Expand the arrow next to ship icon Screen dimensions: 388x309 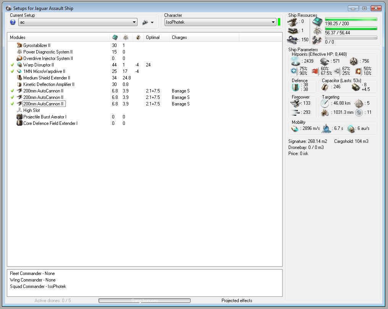tap(152, 23)
